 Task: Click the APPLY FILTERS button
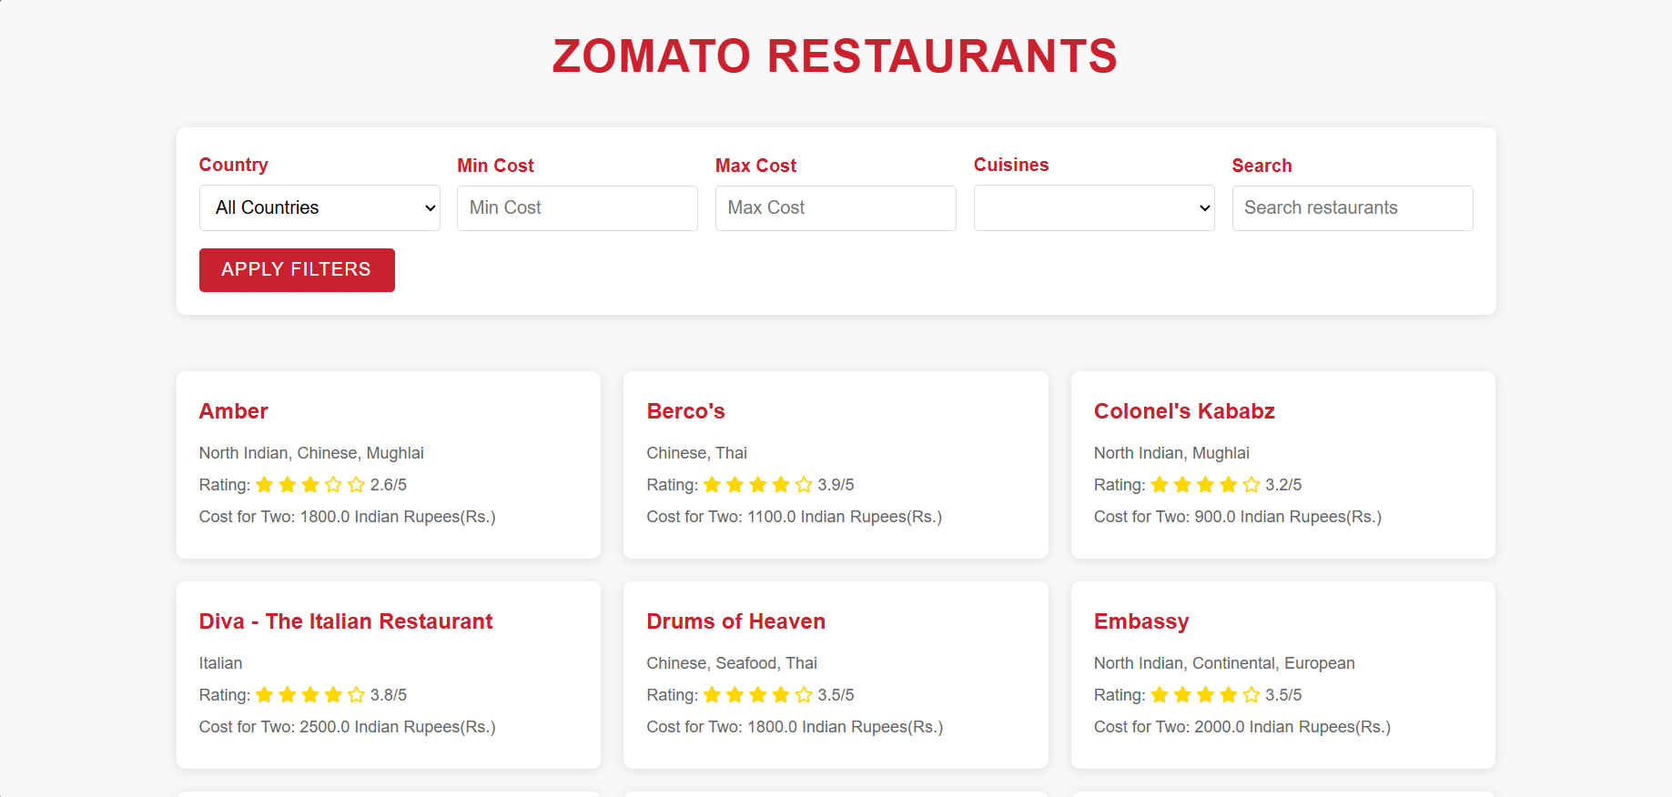tap(297, 270)
